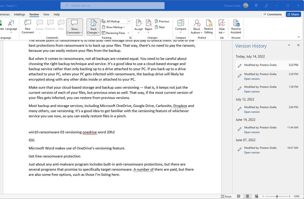Click the Compare documents icon

[x=181, y=23]
